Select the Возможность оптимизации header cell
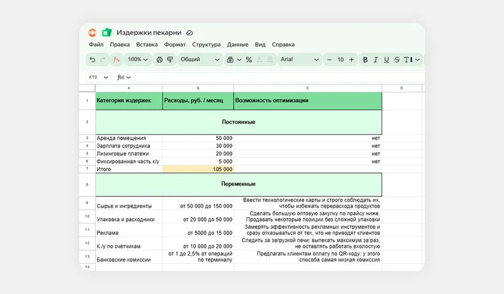Image resolution: width=504 pixels, height=294 pixels. pos(307,101)
